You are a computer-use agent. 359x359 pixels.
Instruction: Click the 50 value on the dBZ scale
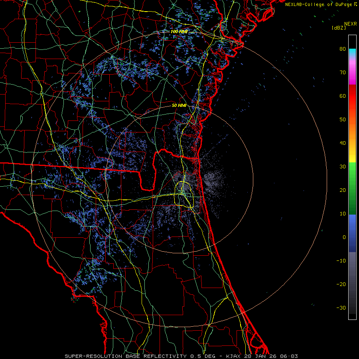tap(343, 120)
